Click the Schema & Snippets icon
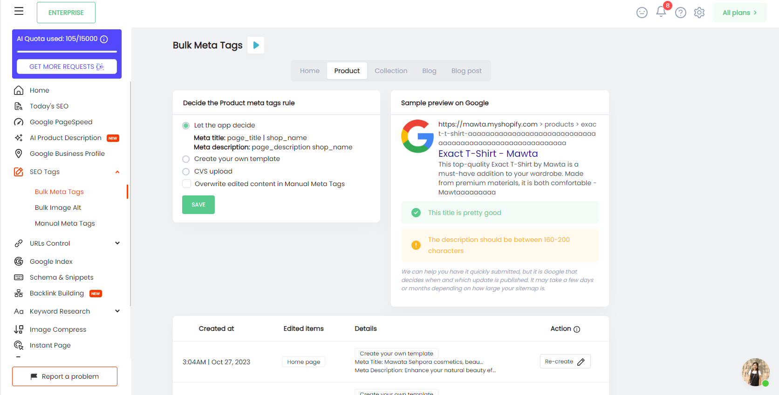The height and width of the screenshot is (395, 779). pyautogui.click(x=19, y=277)
